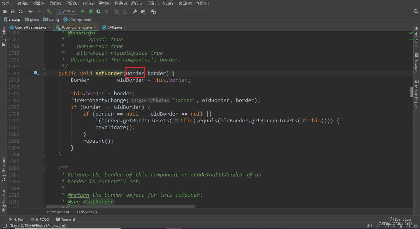Open the 1: Project side panel
The height and width of the screenshot is (229, 420).
click(4, 36)
